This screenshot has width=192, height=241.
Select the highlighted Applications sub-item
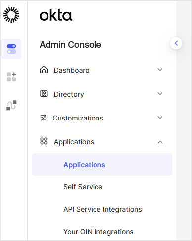pos(102,165)
